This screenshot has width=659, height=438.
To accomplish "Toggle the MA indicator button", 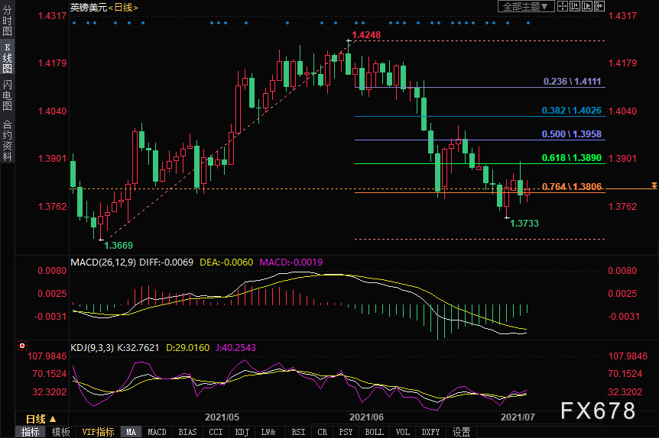I will (x=131, y=432).
